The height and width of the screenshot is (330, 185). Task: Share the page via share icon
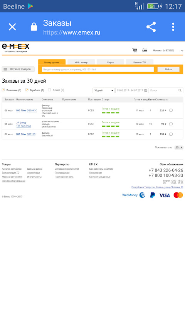pyautogui.click(x=151, y=27)
